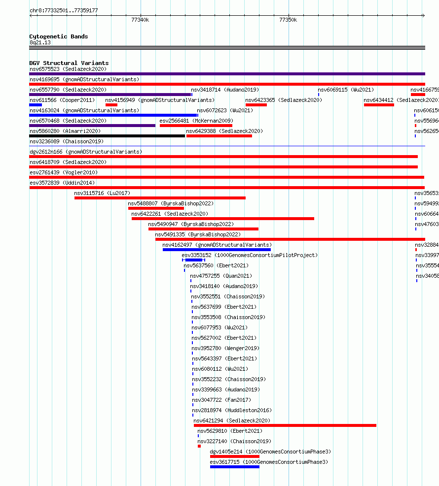
Task: Open nsv3227140 (Chaisson2019) label
Action: coord(234,441)
